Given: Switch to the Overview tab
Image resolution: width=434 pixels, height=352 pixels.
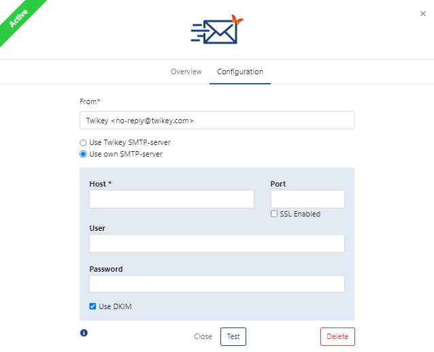Looking at the screenshot, I should [x=186, y=71].
